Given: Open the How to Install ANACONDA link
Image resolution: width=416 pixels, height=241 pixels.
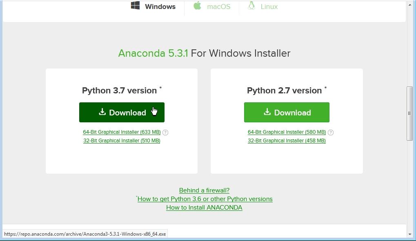Looking at the screenshot, I should point(204,207).
